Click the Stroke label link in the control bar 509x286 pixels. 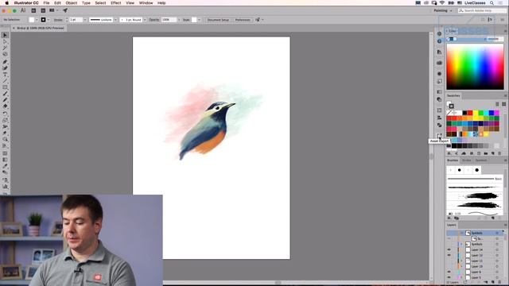[58, 20]
